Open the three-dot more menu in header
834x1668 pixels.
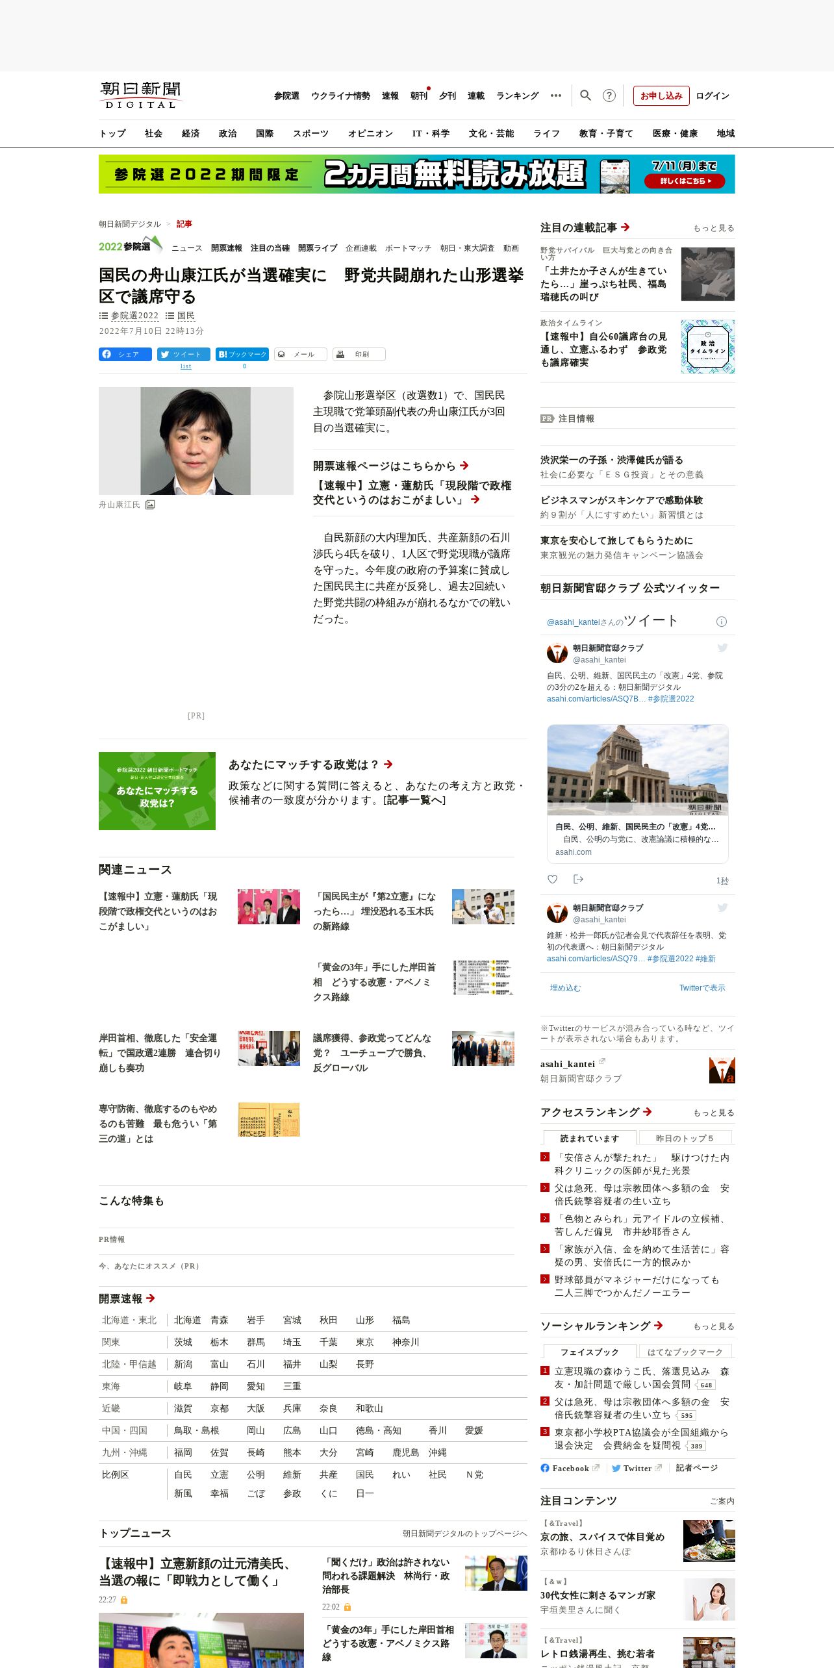tap(556, 95)
